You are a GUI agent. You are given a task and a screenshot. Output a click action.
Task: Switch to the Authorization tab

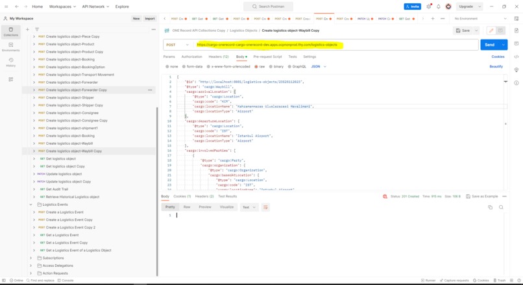[192, 56]
